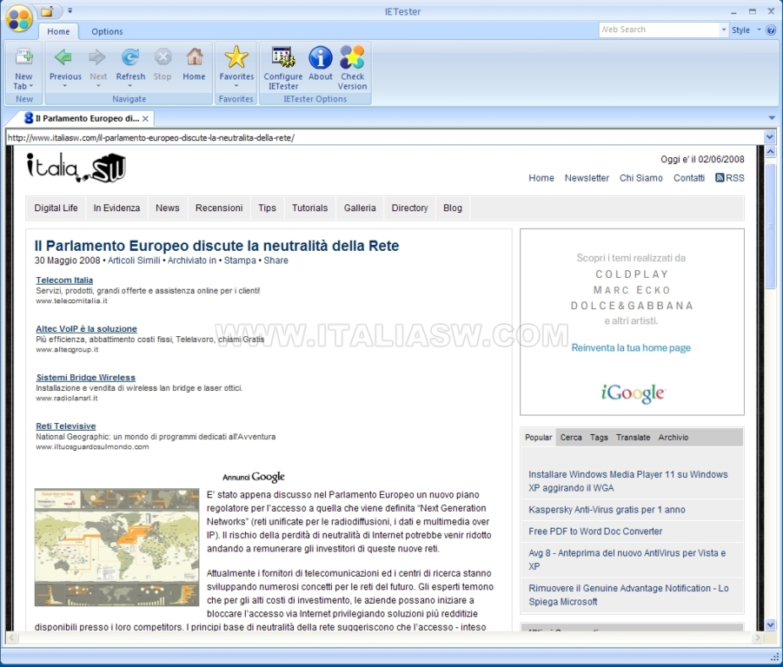
Task: Switch to the Home ribbon tab
Action: (x=58, y=31)
